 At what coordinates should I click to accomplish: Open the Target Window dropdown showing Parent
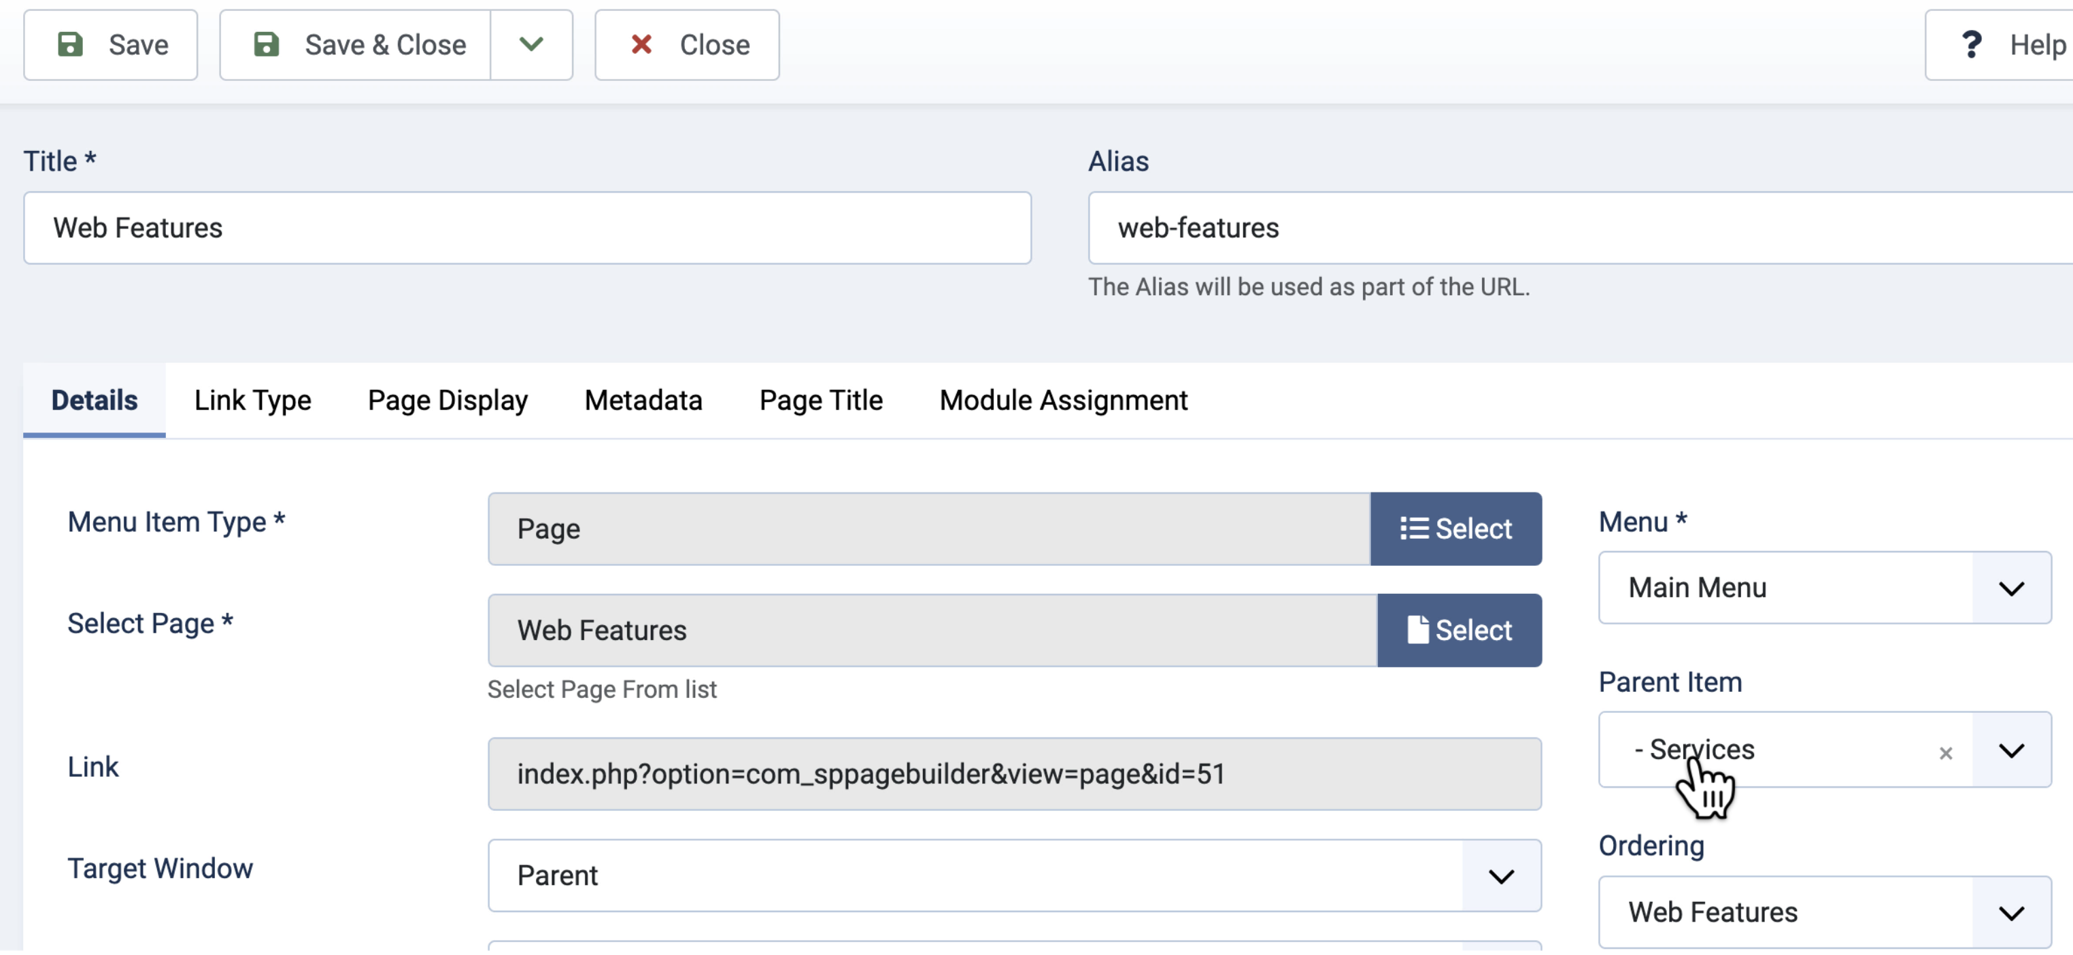(1015, 875)
